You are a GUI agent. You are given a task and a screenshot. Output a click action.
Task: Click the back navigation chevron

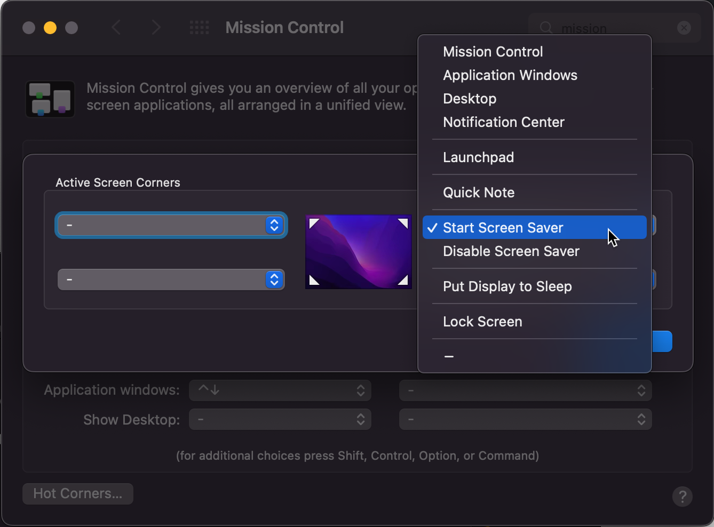[116, 27]
